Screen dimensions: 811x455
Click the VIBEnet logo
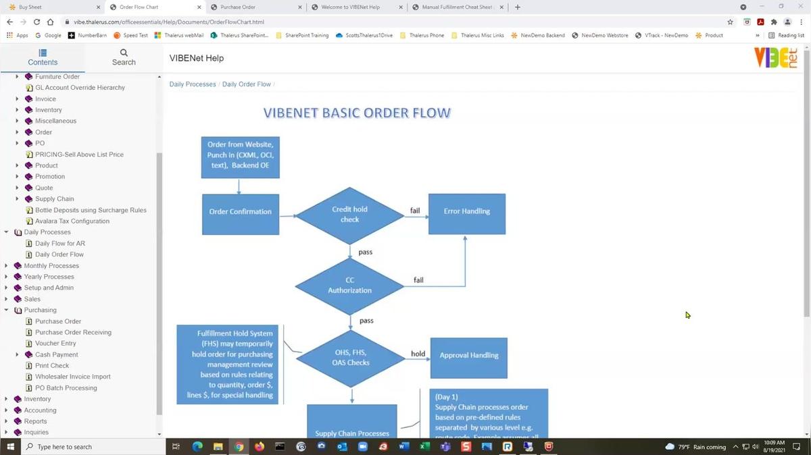776,58
